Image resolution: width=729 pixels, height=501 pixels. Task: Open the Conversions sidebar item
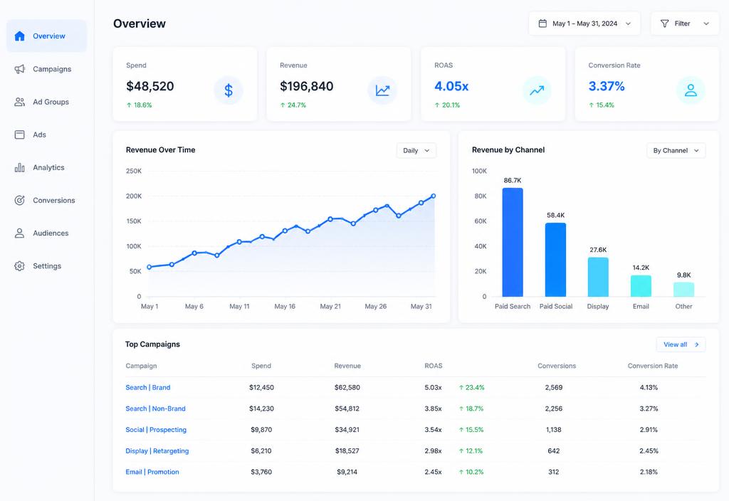click(x=46, y=200)
